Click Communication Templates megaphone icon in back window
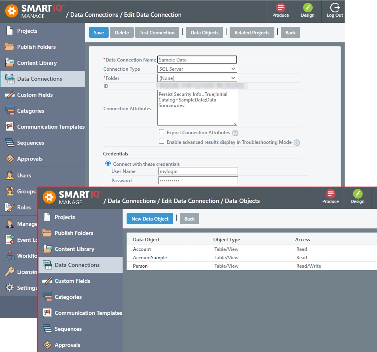Viewport: 377px width, 352px height. (x=10, y=127)
